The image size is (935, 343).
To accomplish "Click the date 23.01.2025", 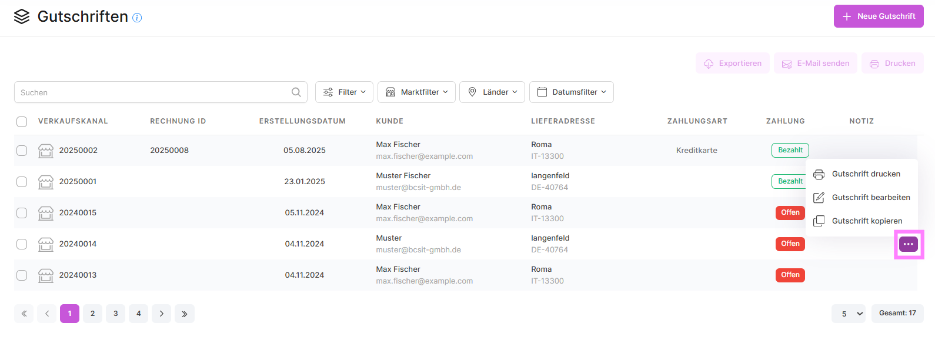I will 305,182.
